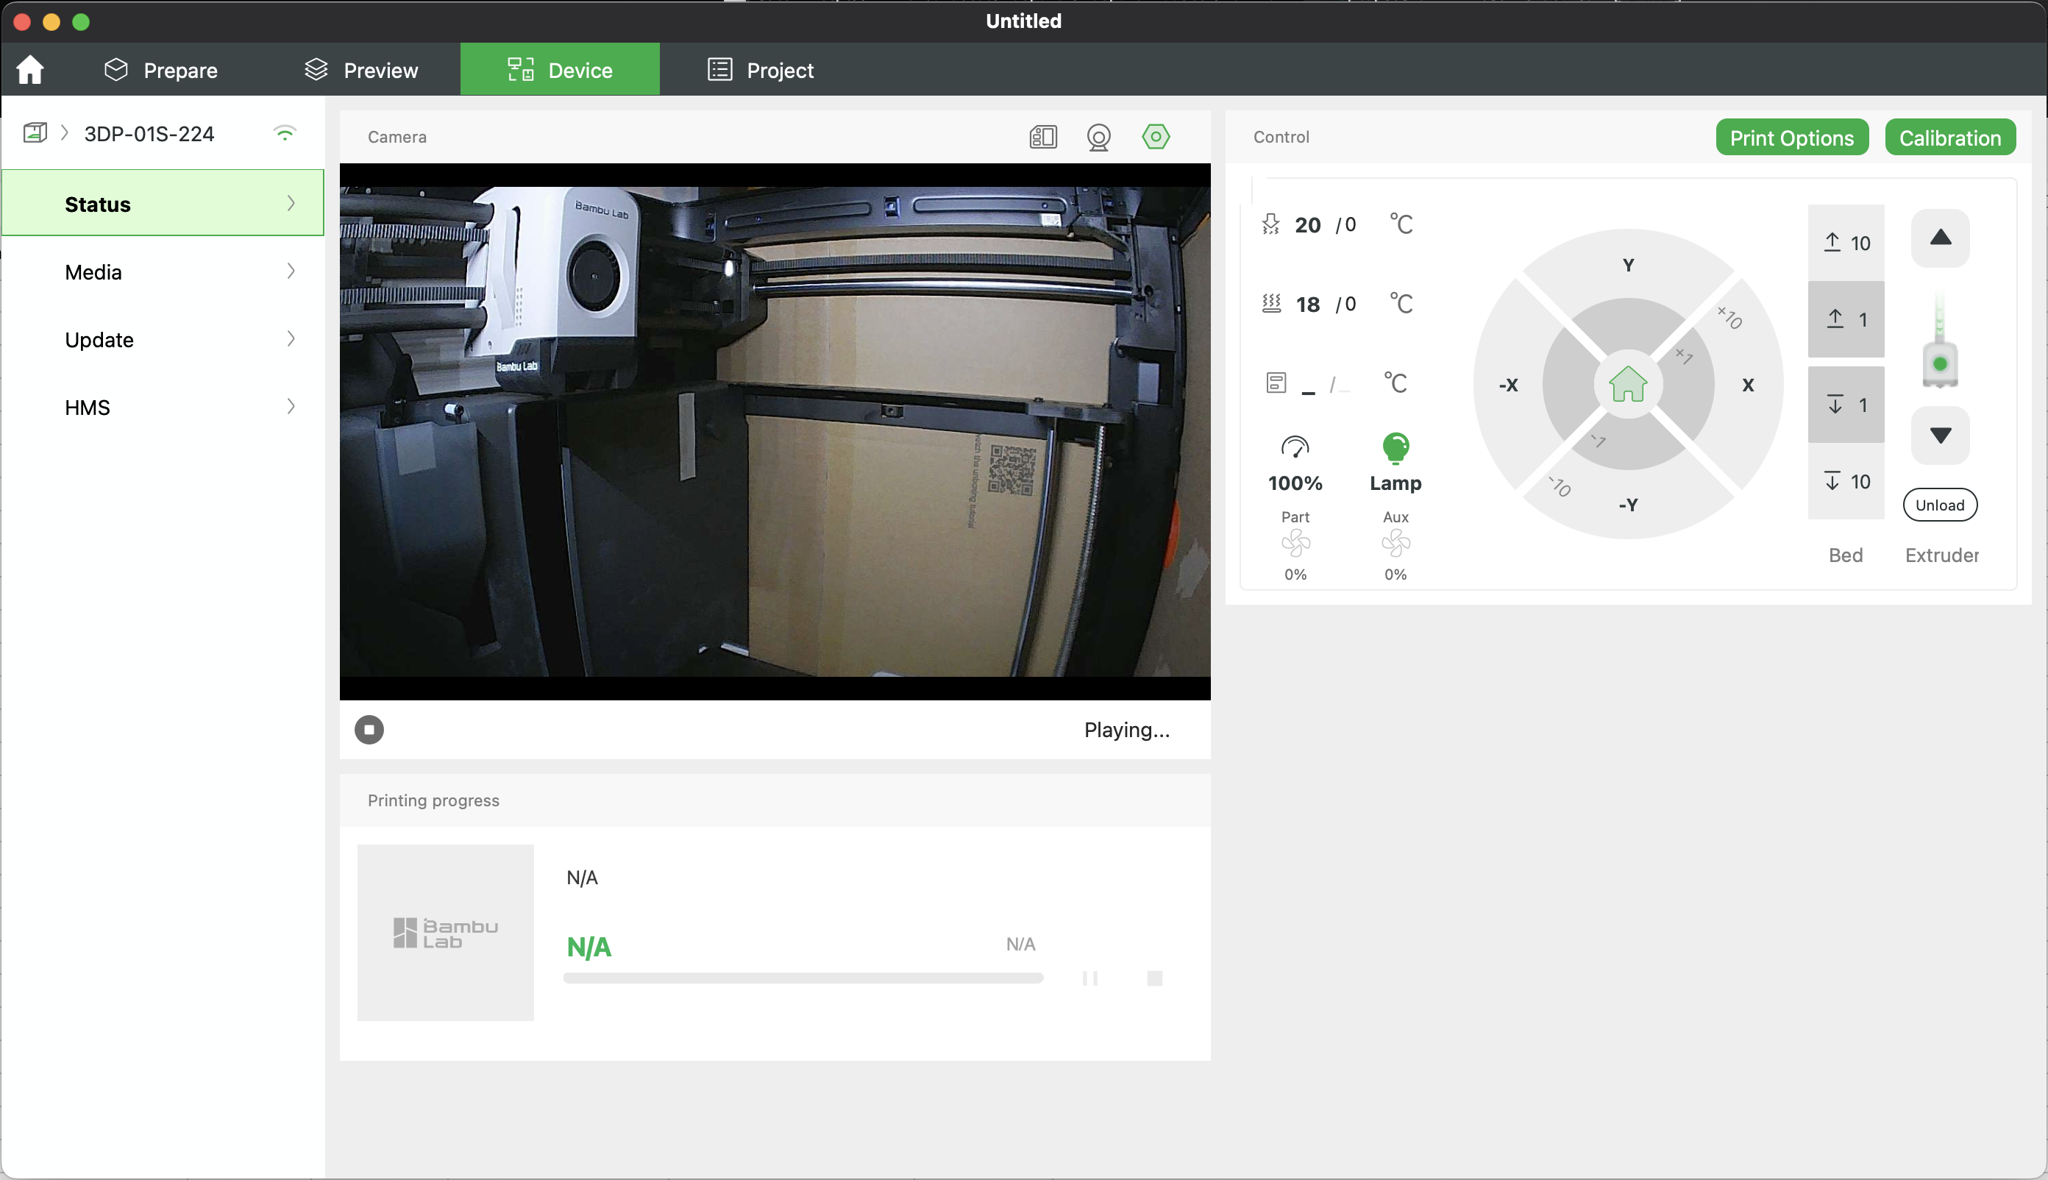Stop the camera stream playback
This screenshot has width=2048, height=1180.
pyautogui.click(x=369, y=729)
